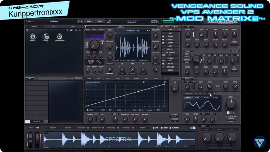Open the MOD MATRIX tab

(189, 94)
